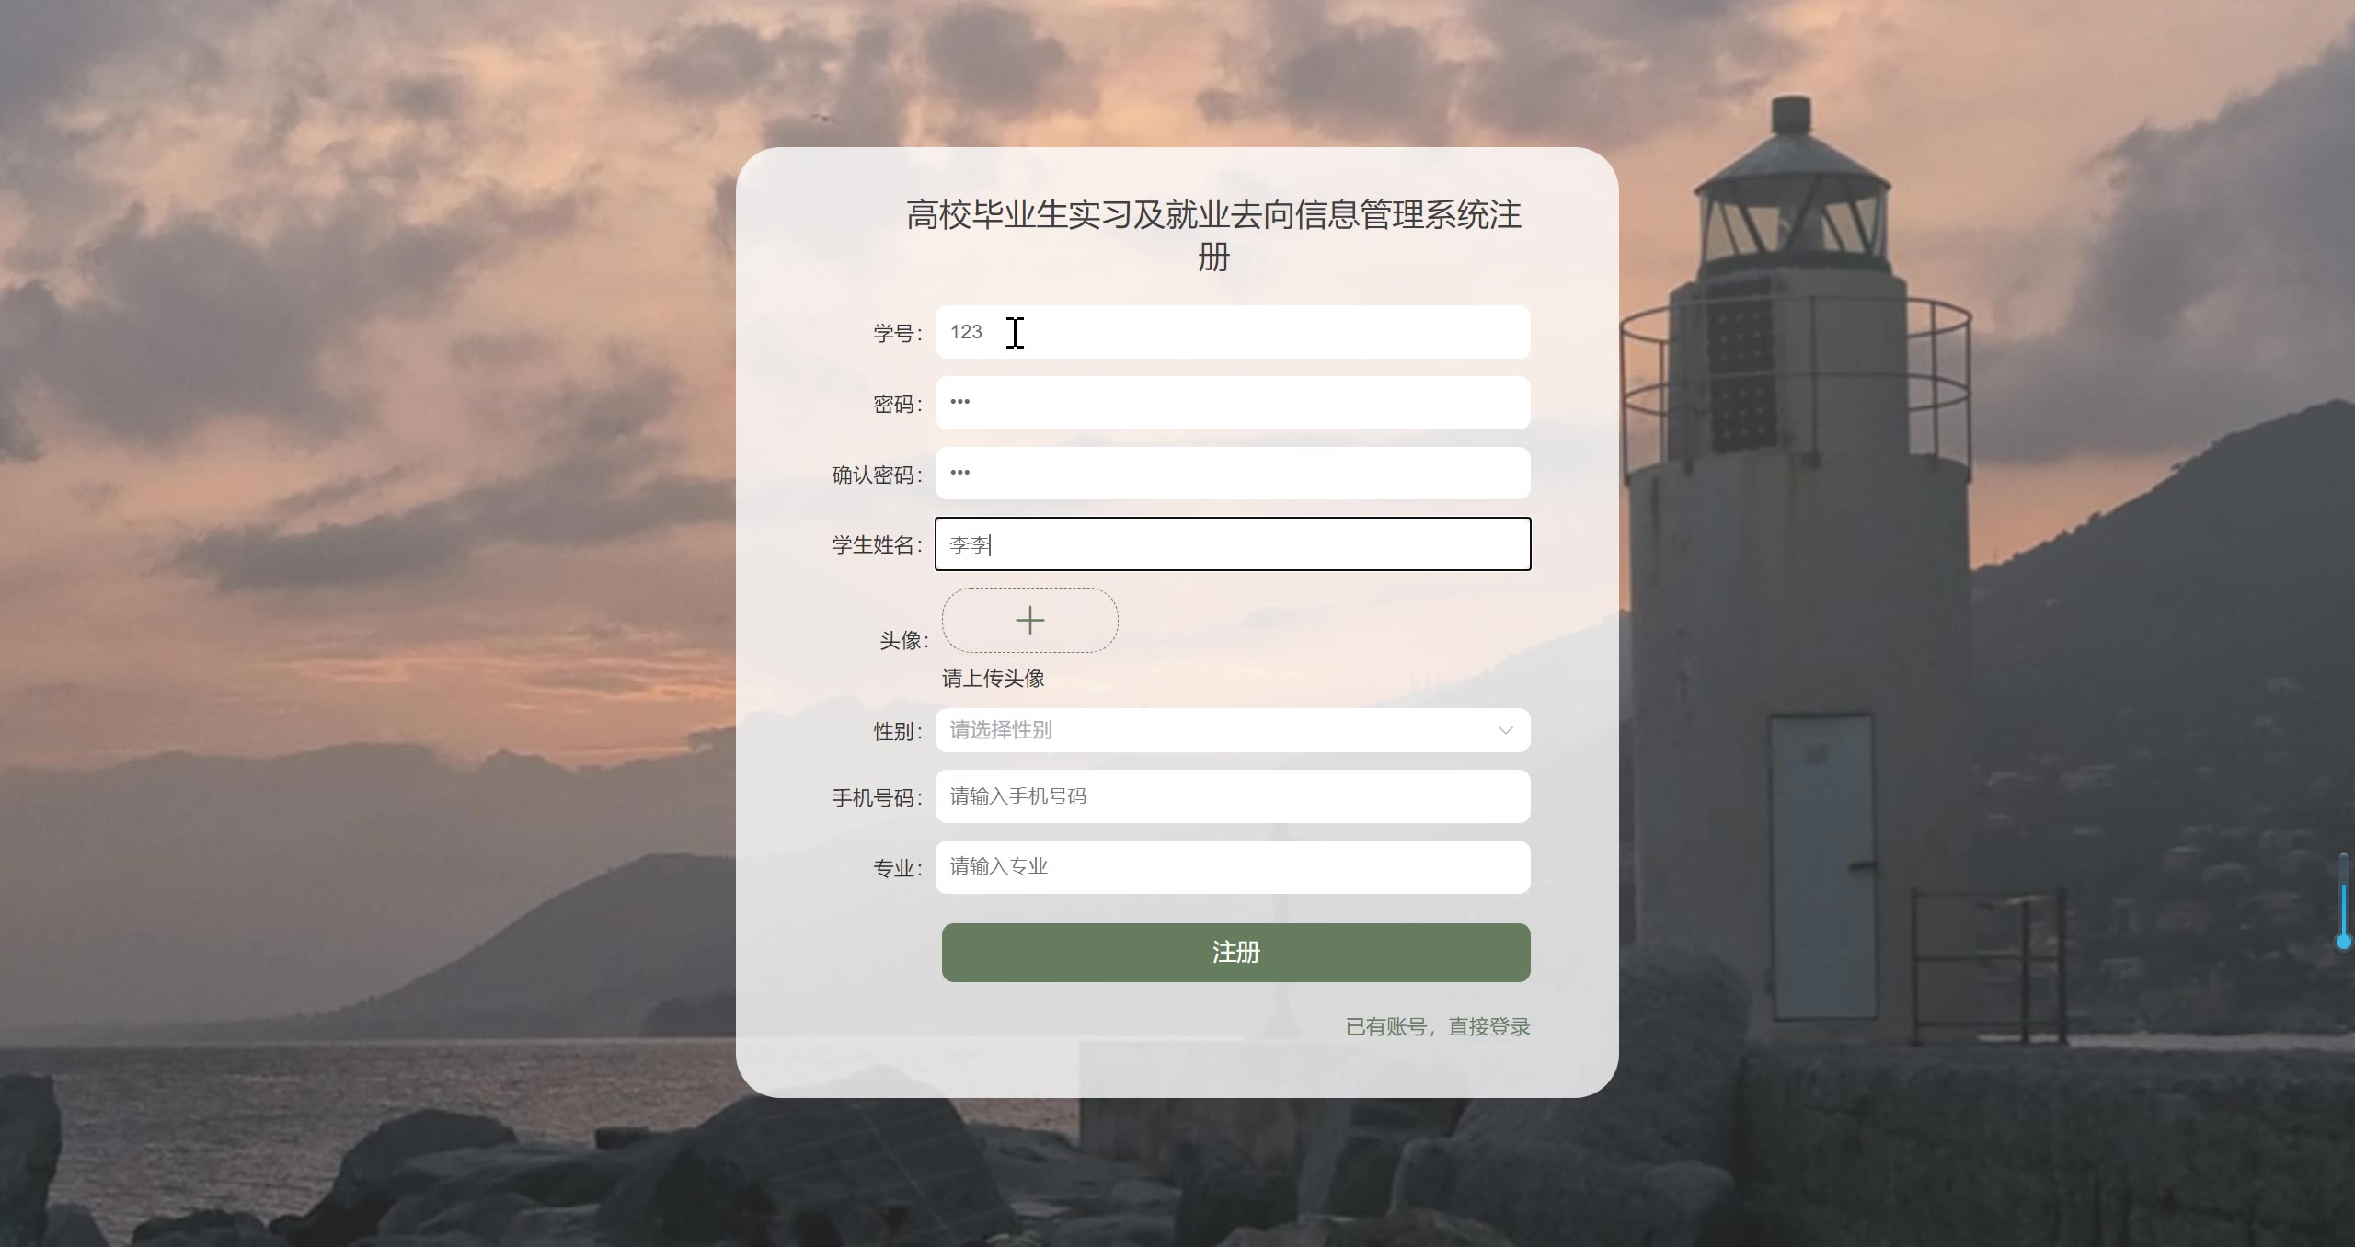The width and height of the screenshot is (2355, 1247).
Task: Focus the 学号 field containing 123
Action: pyautogui.click(x=1233, y=332)
